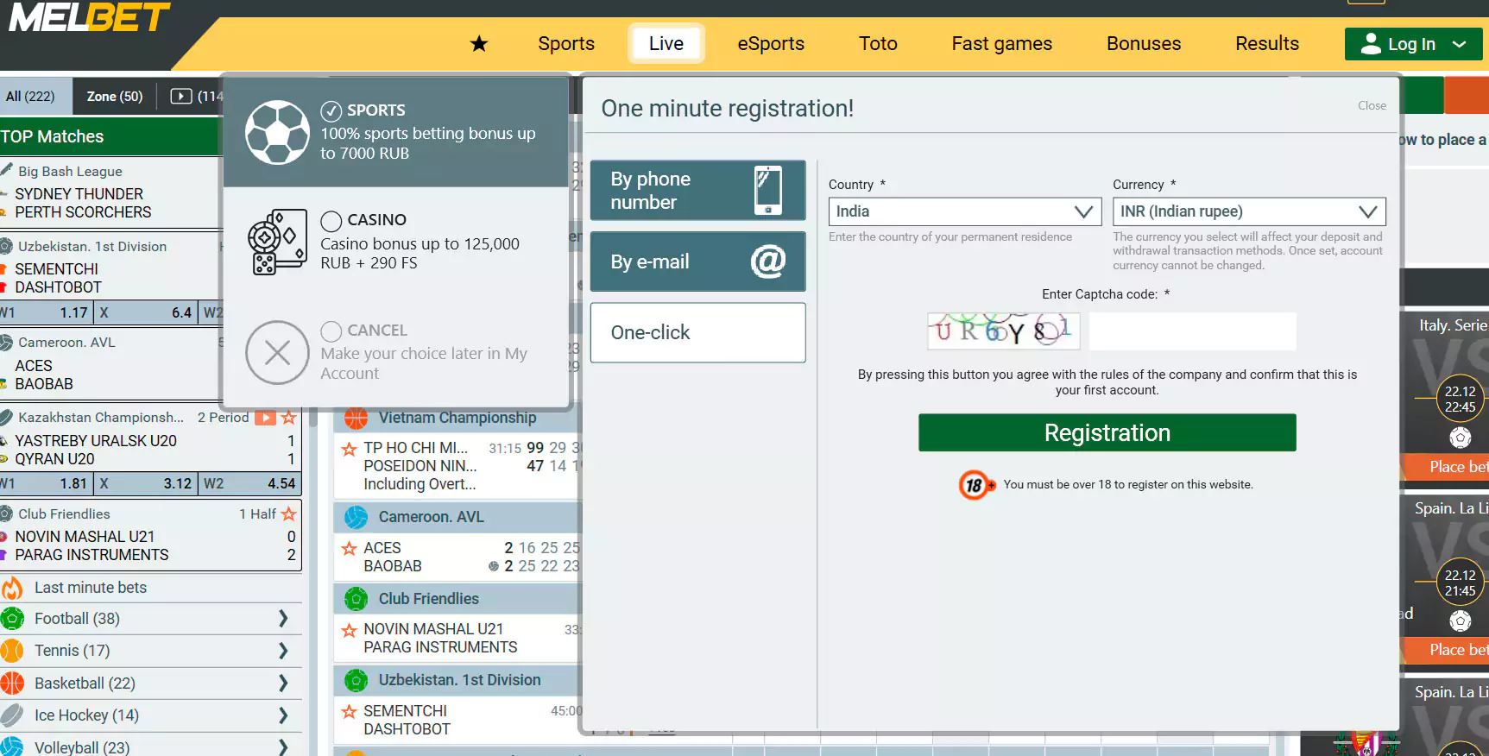Select the SPORTS bonus radio option
This screenshot has height=756, width=1489.
[331, 110]
